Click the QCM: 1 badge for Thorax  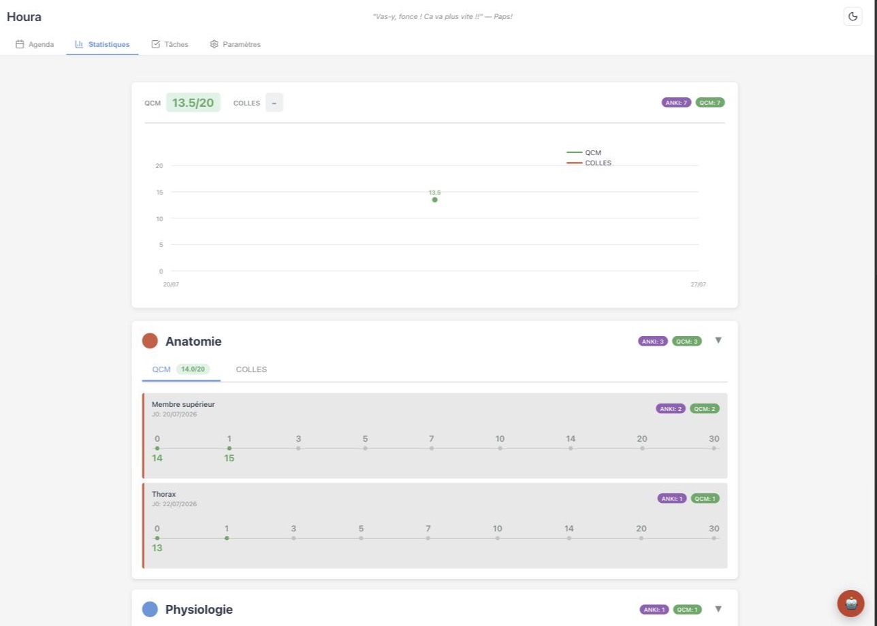pyautogui.click(x=705, y=499)
